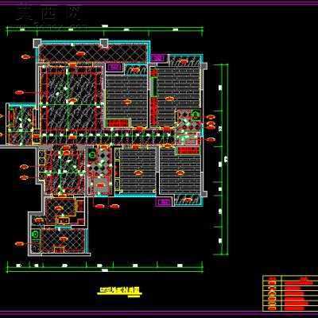Select the overall dimension line above the plan
Image resolution: width=318 pixels, height=318 pixels.
pos(105,27)
